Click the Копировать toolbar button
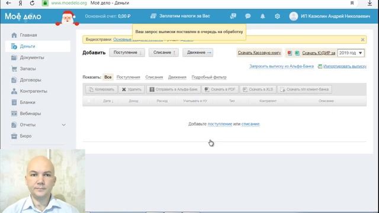 click(x=101, y=89)
